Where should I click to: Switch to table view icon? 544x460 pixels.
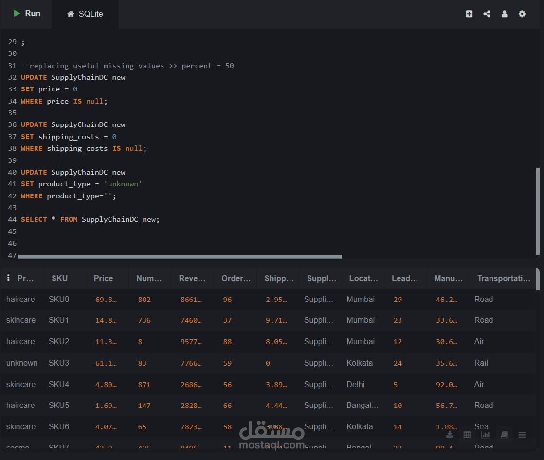click(x=467, y=434)
